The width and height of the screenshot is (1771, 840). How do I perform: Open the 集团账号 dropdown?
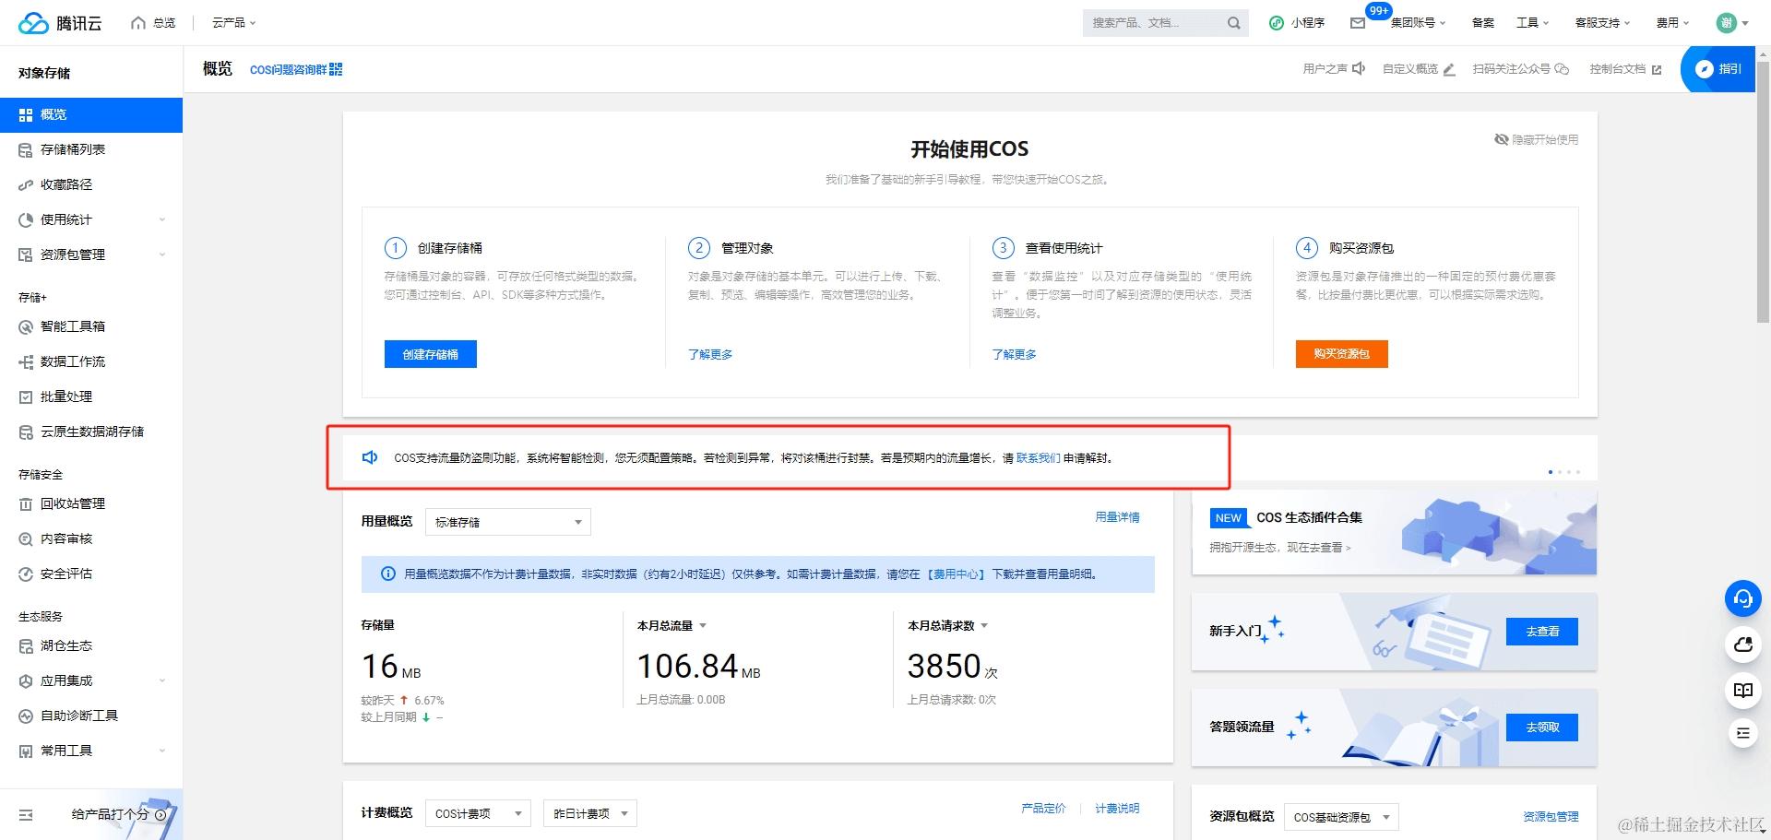pos(1418,23)
